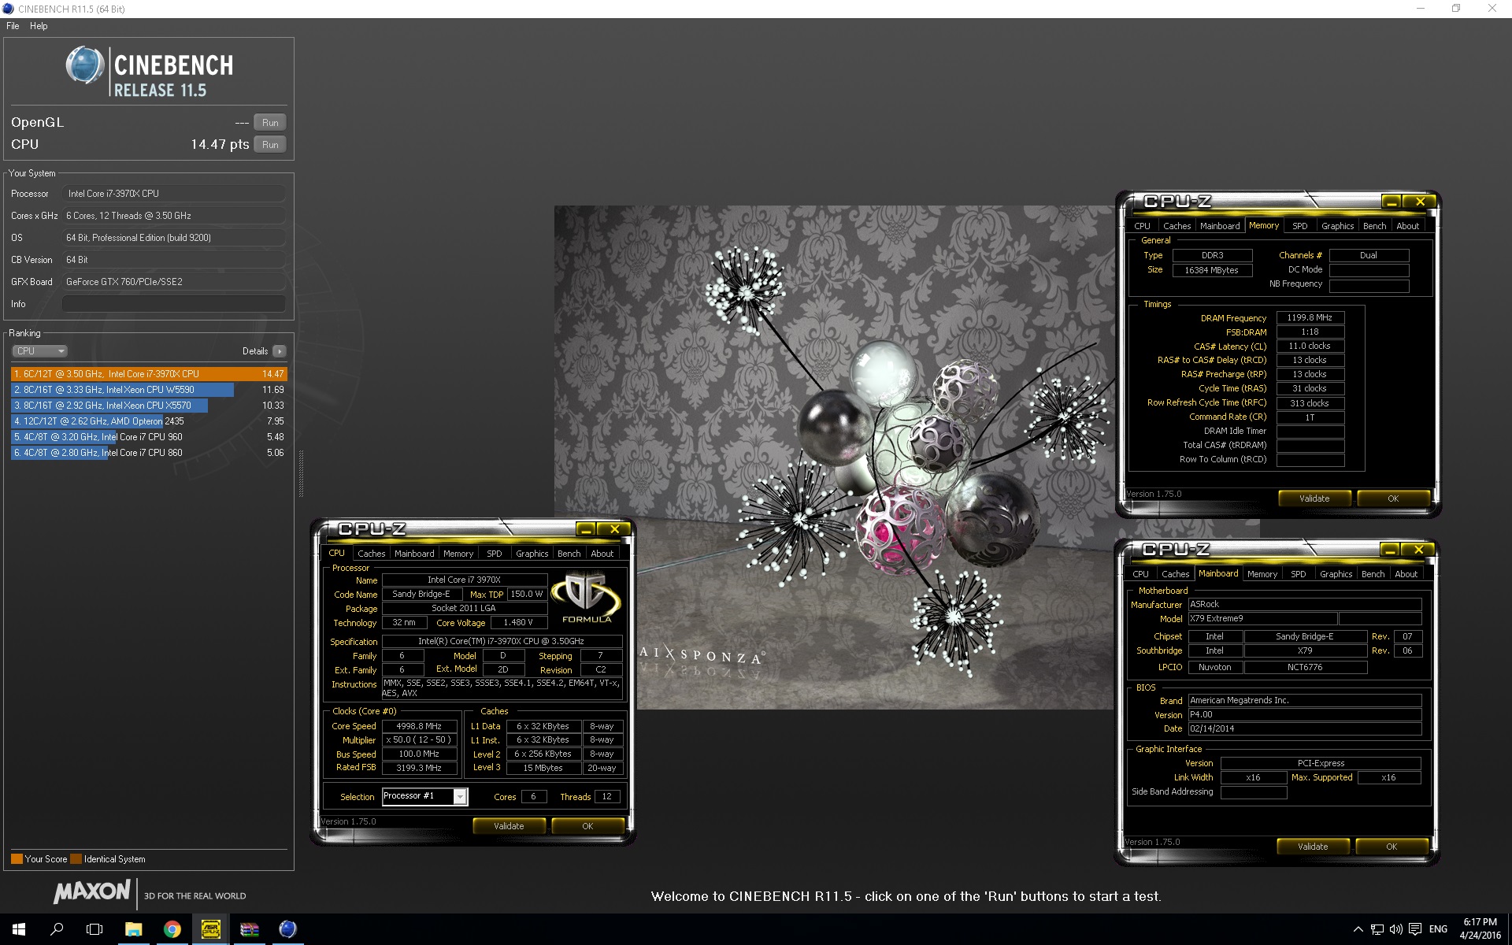Open SPD tab in CPU window

[495, 554]
